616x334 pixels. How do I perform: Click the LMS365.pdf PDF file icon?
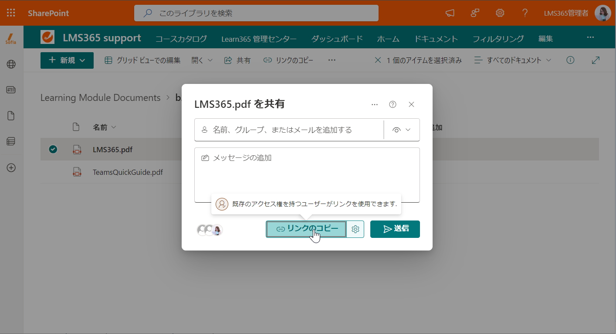[x=77, y=150]
